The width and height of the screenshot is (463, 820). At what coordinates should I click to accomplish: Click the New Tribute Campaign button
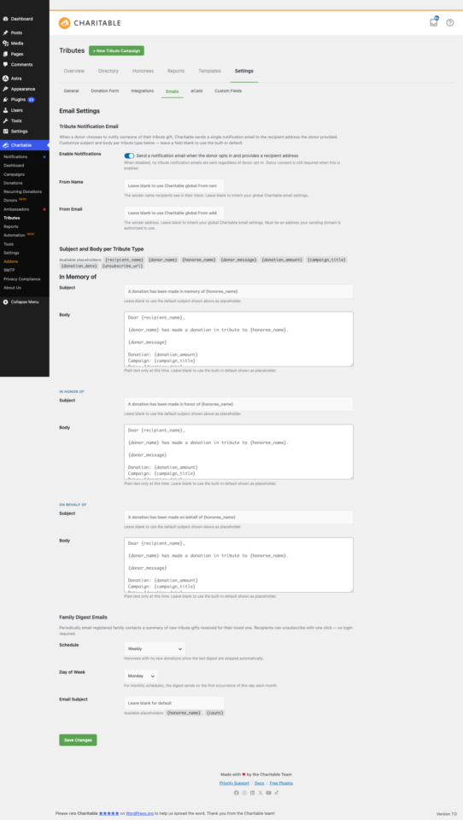pyautogui.click(x=117, y=50)
